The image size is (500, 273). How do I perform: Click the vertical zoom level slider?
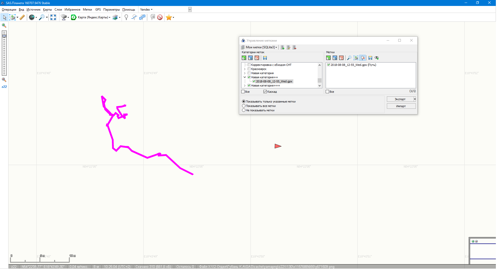[4, 53]
